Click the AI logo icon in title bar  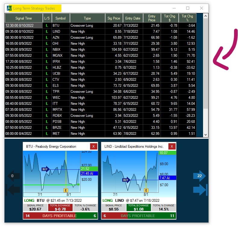(x=10, y=8)
